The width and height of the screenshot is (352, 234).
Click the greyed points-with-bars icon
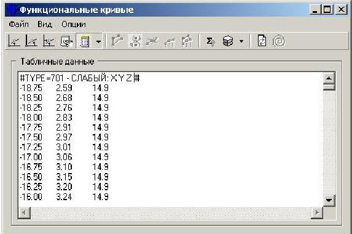coord(187,41)
